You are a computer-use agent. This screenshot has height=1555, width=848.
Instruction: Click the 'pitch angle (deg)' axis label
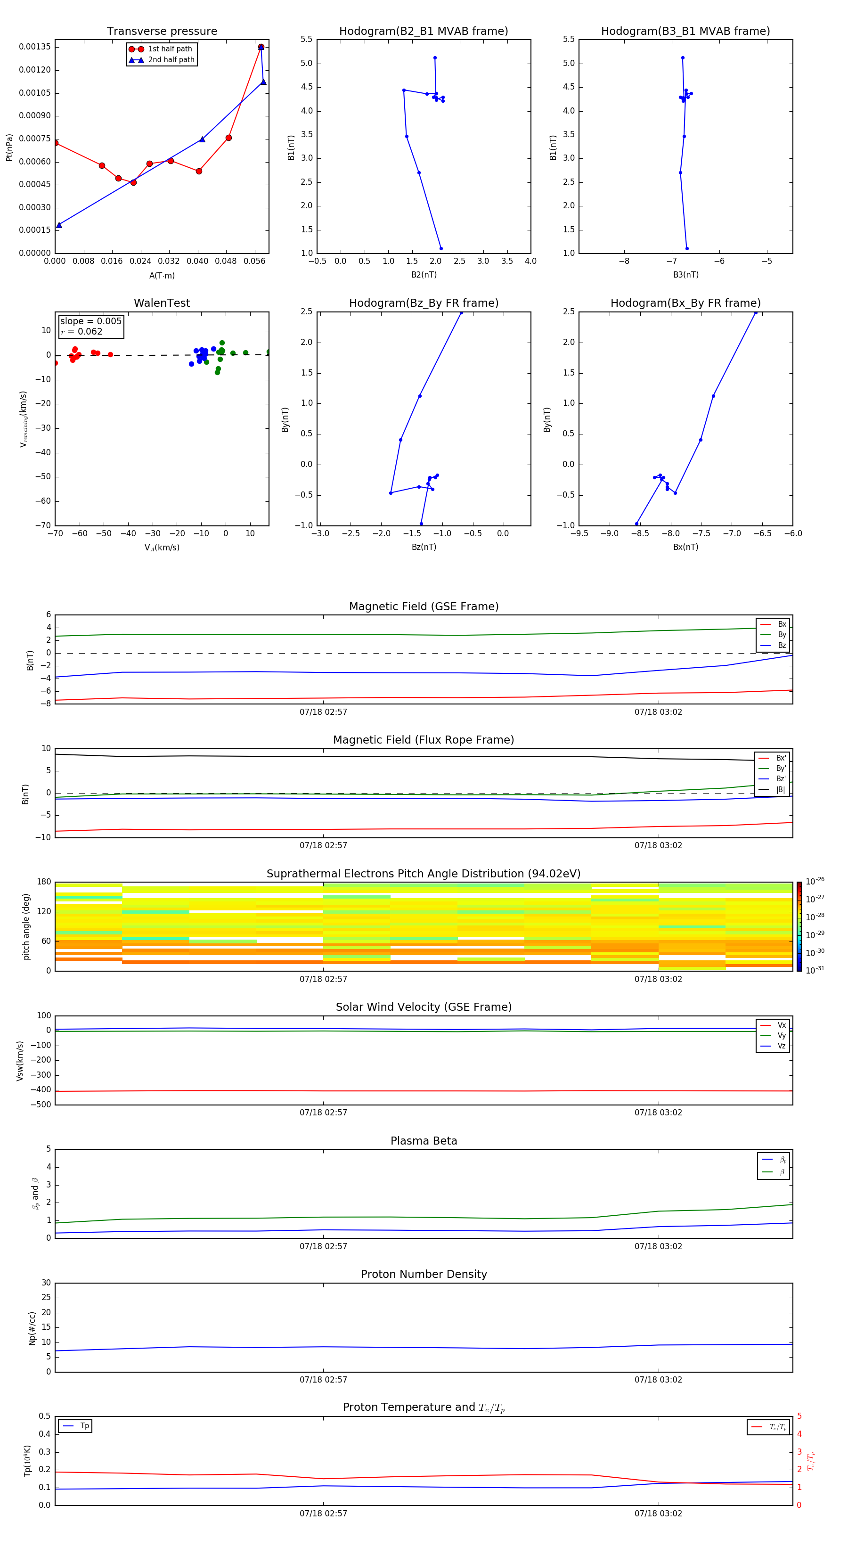(26, 926)
